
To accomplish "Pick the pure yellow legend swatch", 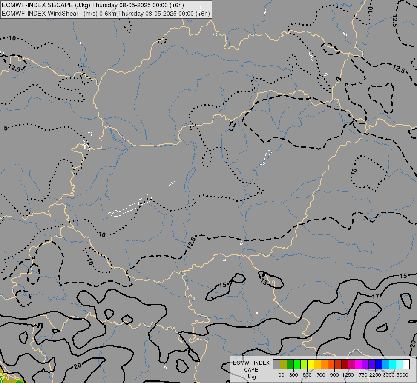I will 311,364.
